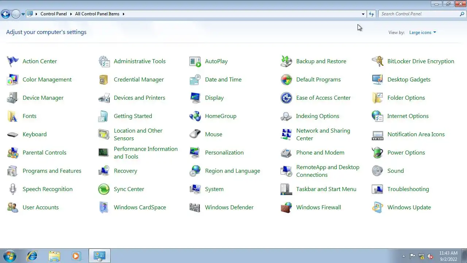Click the User Accounts link
Viewport: 467px width, 263px height.
point(40,207)
